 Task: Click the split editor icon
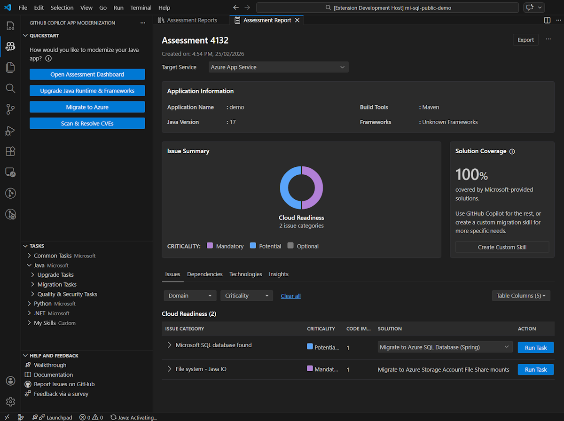point(547,20)
